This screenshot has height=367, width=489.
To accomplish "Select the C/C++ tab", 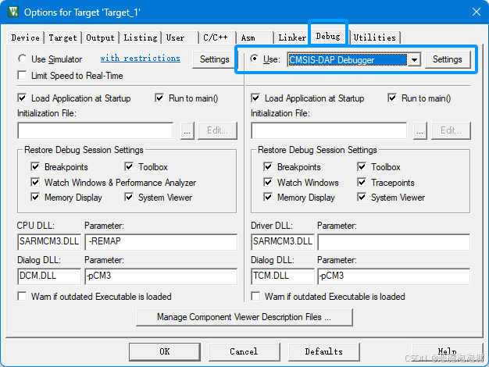I will 217,37.
